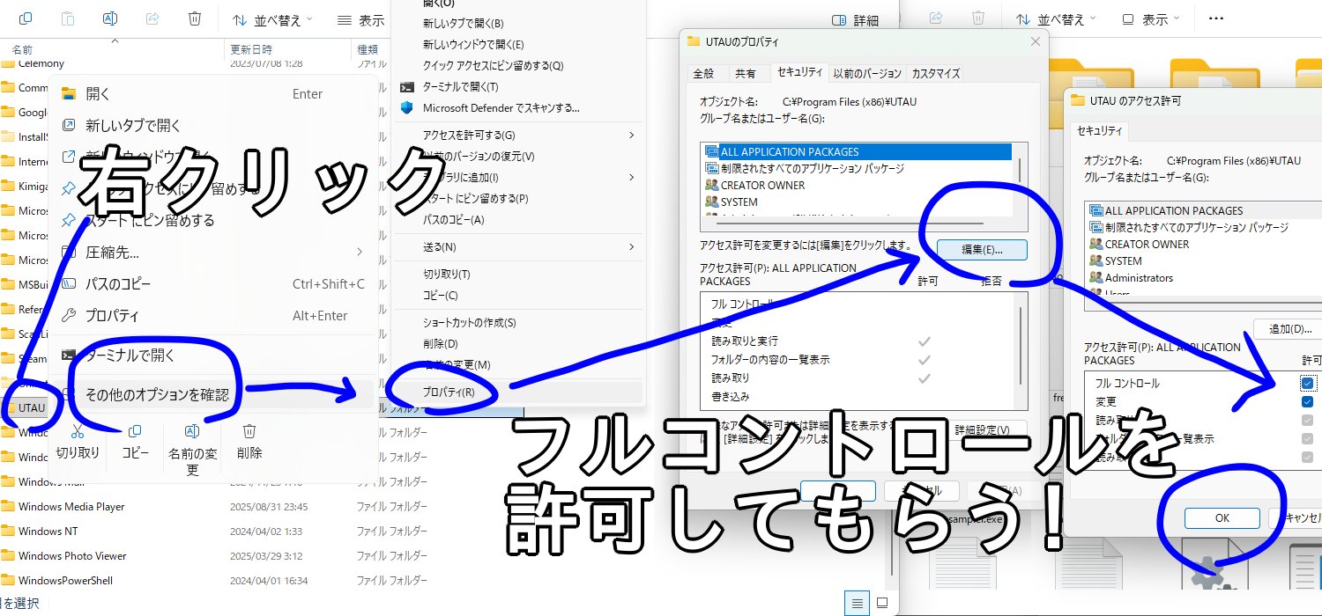Enable the フル コントロール (Full Control) checkbox
This screenshot has width=1322, height=616.
[x=1308, y=383]
